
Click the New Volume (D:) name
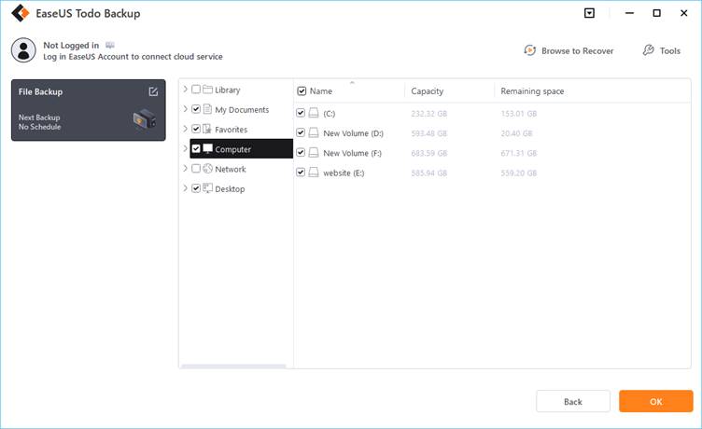coord(353,133)
